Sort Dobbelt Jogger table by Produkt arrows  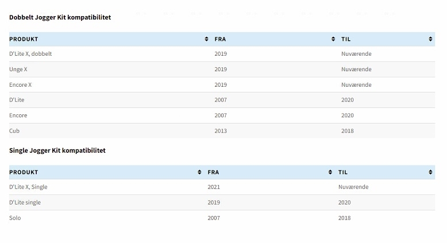[206, 39]
